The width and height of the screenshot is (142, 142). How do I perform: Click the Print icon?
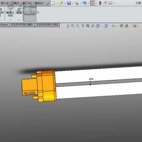coord(77,3)
